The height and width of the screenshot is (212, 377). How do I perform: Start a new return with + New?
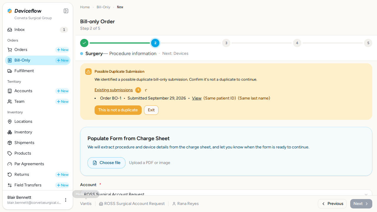(62, 175)
